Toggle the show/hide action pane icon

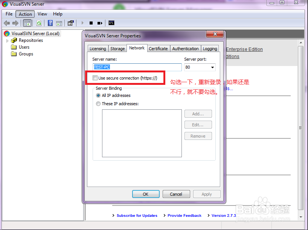tap(59, 23)
